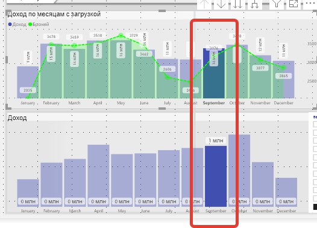Click 'March' axis label in top chart
317x228 pixels.
click(x=74, y=103)
